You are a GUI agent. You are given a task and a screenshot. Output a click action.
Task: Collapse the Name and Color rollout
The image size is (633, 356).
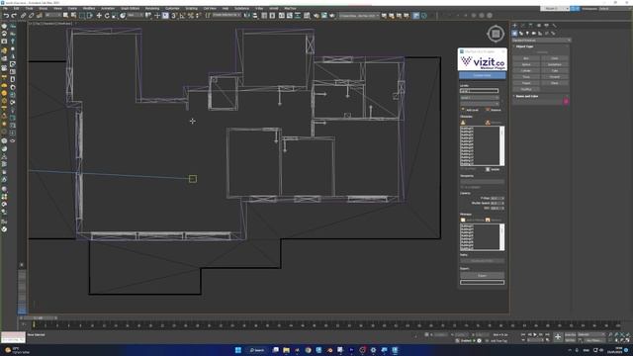(x=527, y=96)
